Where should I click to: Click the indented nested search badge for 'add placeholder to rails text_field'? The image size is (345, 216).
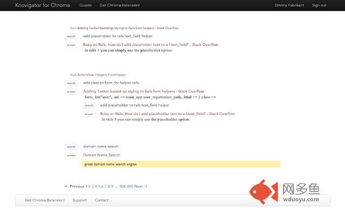[x=89, y=106]
